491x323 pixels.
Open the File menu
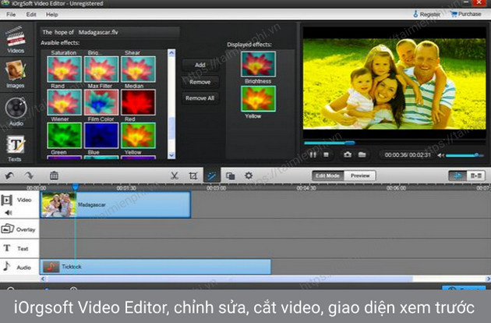pyautogui.click(x=11, y=14)
